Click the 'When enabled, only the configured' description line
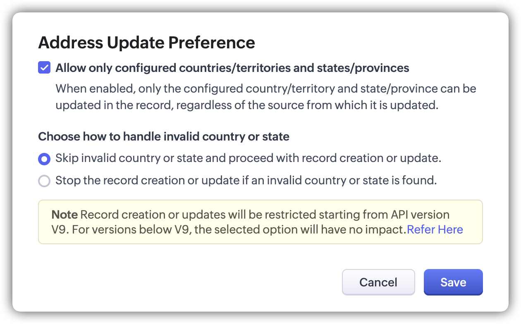Image resolution: width=521 pixels, height=324 pixels. pos(265,88)
